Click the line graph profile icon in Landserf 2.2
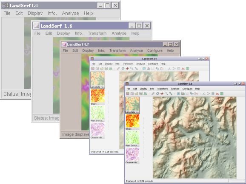Image resolution: width=246 pixels, height=184 pixels. (x=196, y=94)
